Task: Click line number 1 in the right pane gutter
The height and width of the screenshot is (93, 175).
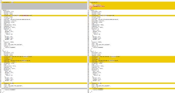Action: coord(89,1)
